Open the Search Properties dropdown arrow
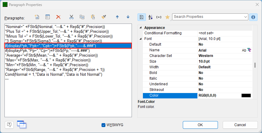Image resolution: width=262 pixels, height=133 pixels. [x=245, y=17]
